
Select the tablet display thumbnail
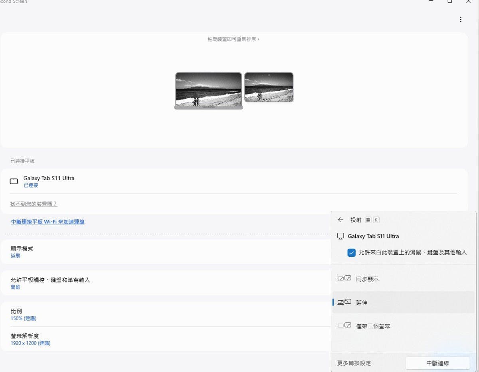[269, 87]
